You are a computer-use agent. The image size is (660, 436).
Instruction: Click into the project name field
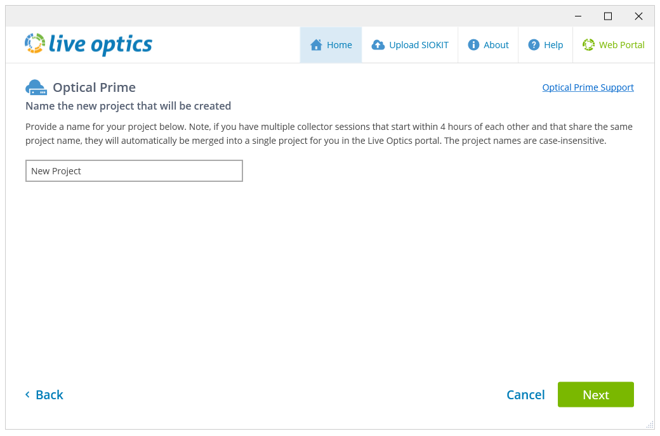(x=134, y=171)
